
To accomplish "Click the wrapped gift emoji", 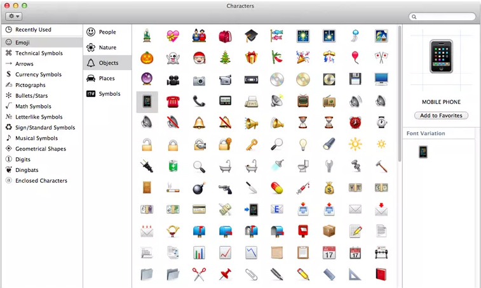I will pyautogui.click(x=251, y=58).
